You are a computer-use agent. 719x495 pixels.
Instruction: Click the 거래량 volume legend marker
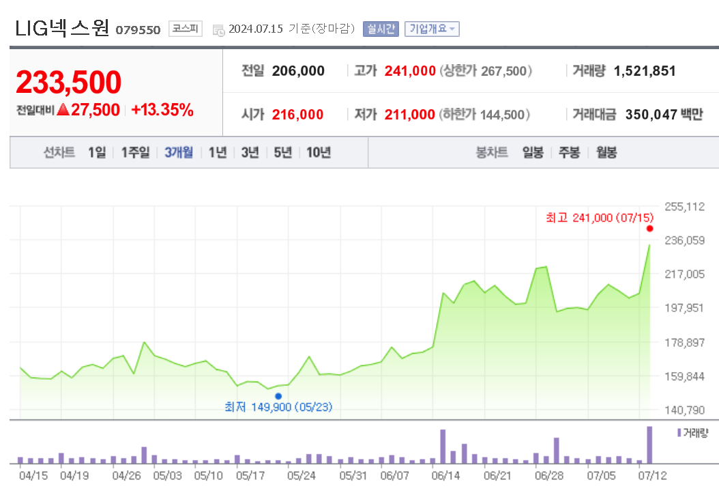coord(679,433)
